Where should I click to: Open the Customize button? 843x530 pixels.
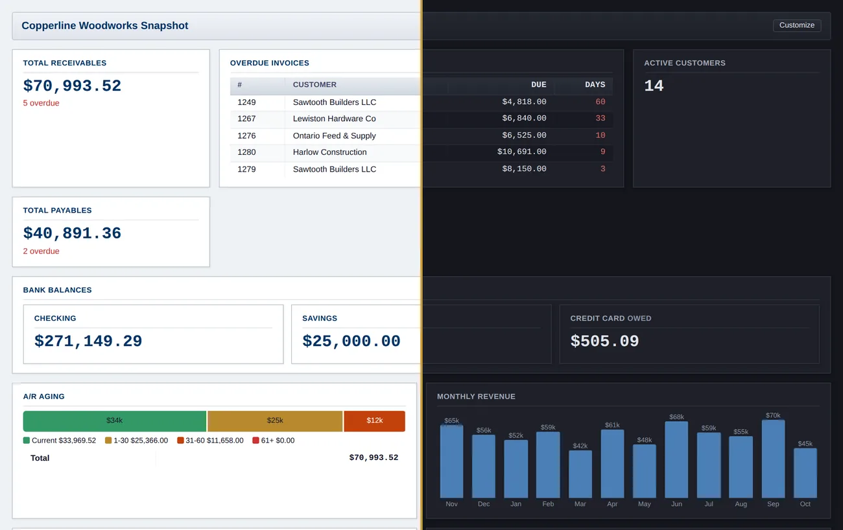point(797,25)
